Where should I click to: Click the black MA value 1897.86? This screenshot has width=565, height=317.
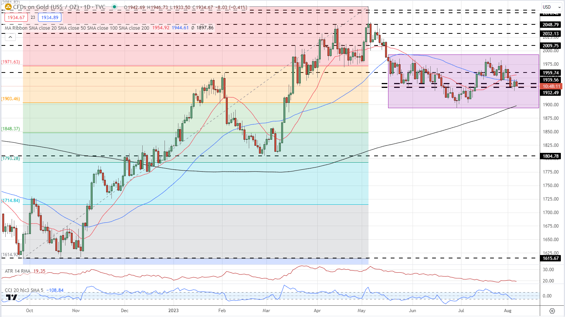205,28
